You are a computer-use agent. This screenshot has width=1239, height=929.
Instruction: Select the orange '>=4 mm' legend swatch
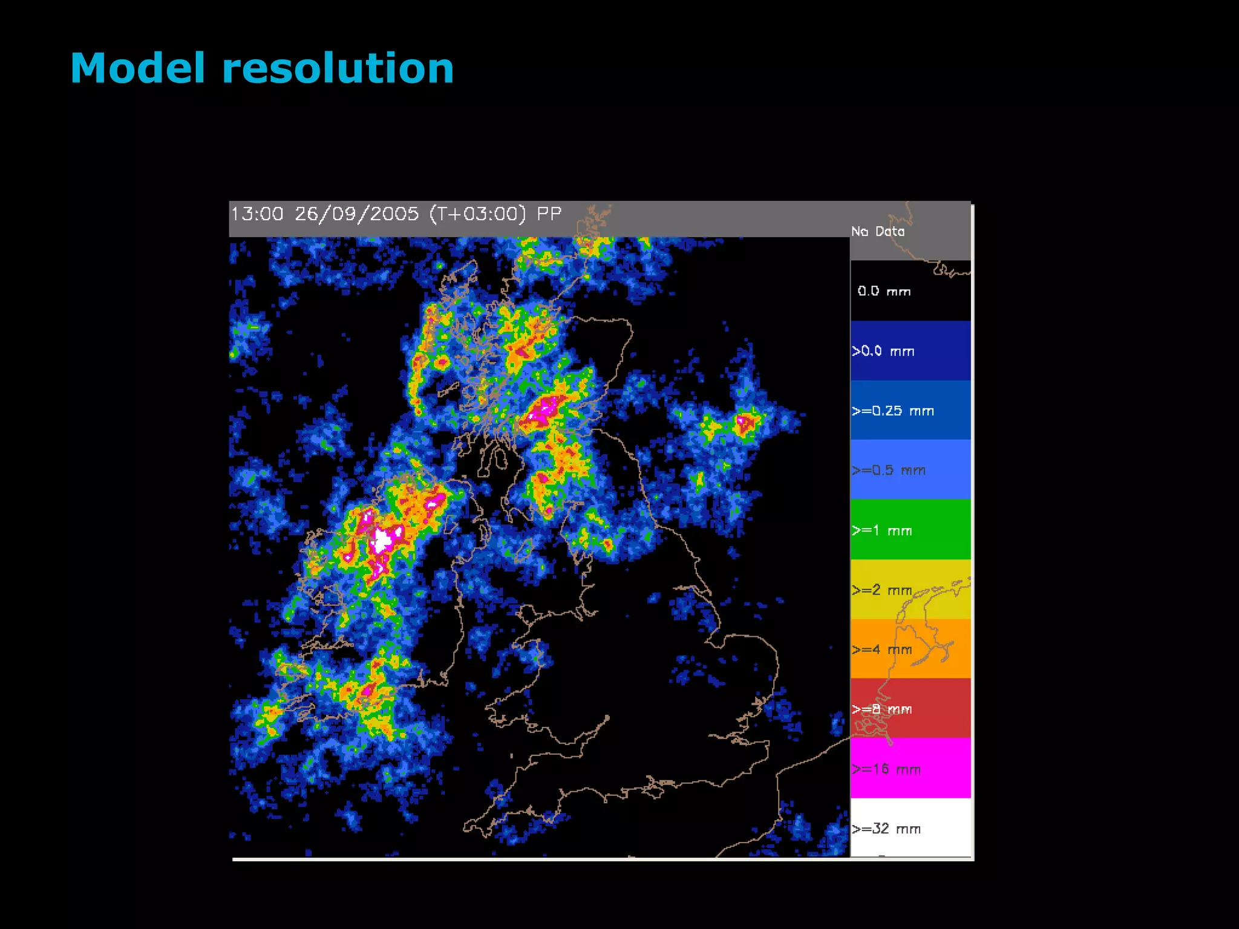(910, 648)
